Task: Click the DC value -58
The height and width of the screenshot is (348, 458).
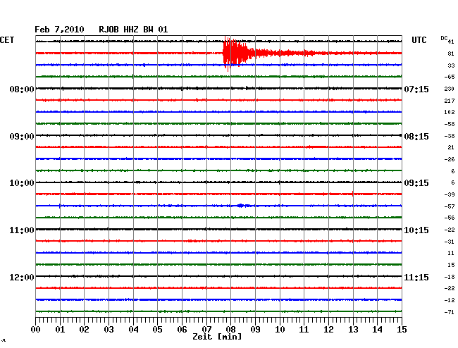Action: pyautogui.click(x=450, y=124)
